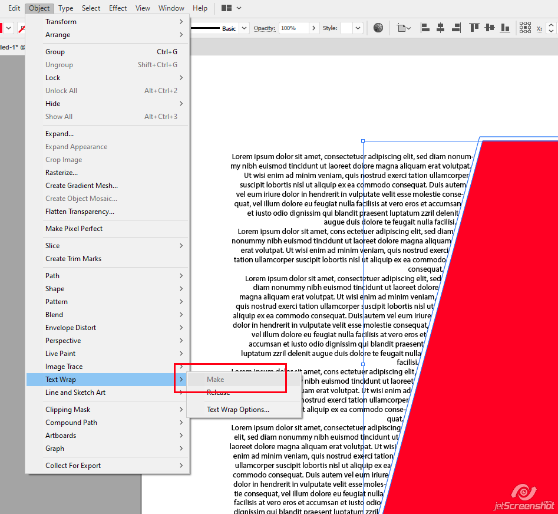Click Vertical Align Top icon
Image resolution: width=558 pixels, height=514 pixels.
pos(474,28)
